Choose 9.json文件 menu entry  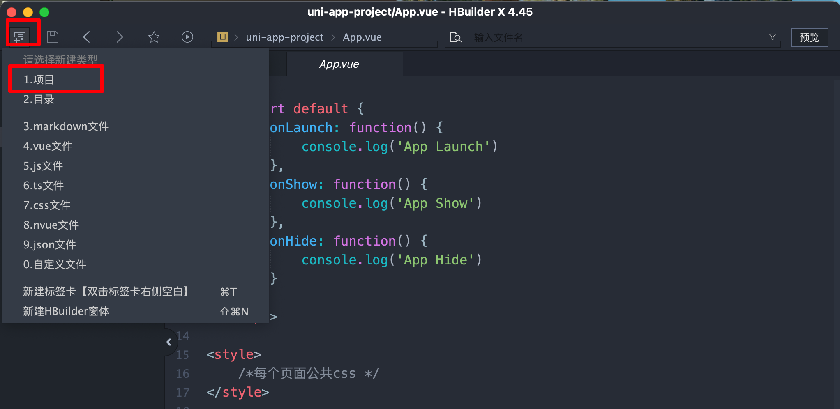click(x=136, y=245)
